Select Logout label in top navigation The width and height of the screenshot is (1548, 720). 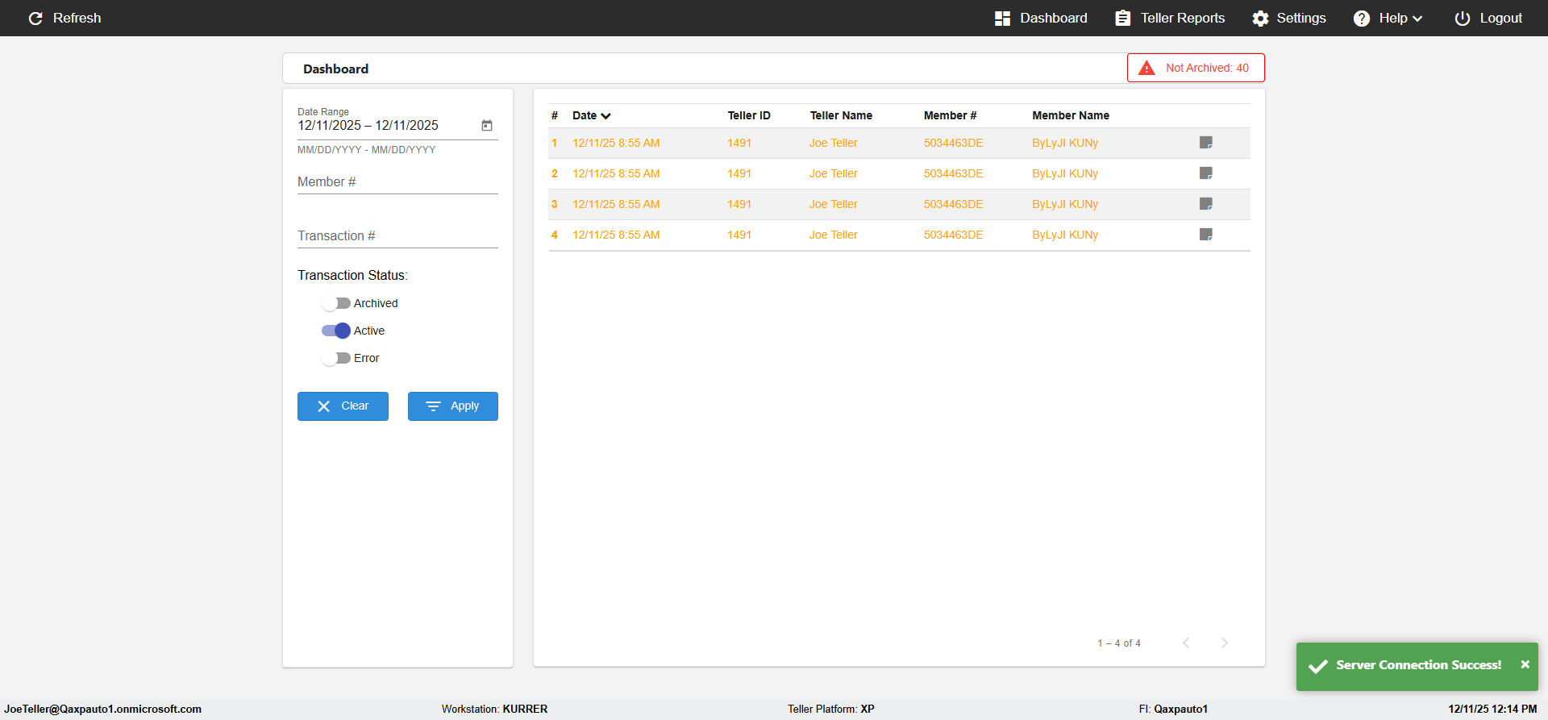point(1500,18)
